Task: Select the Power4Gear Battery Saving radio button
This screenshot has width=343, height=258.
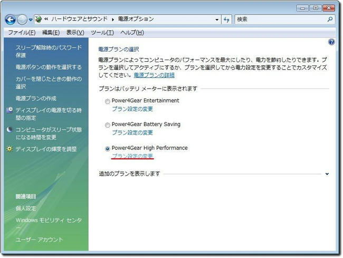Action: pyautogui.click(x=107, y=125)
